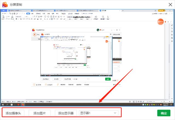Screen dimensions: 175x120
Task: Click the orange recording timer badge
Action: tap(162, 22)
